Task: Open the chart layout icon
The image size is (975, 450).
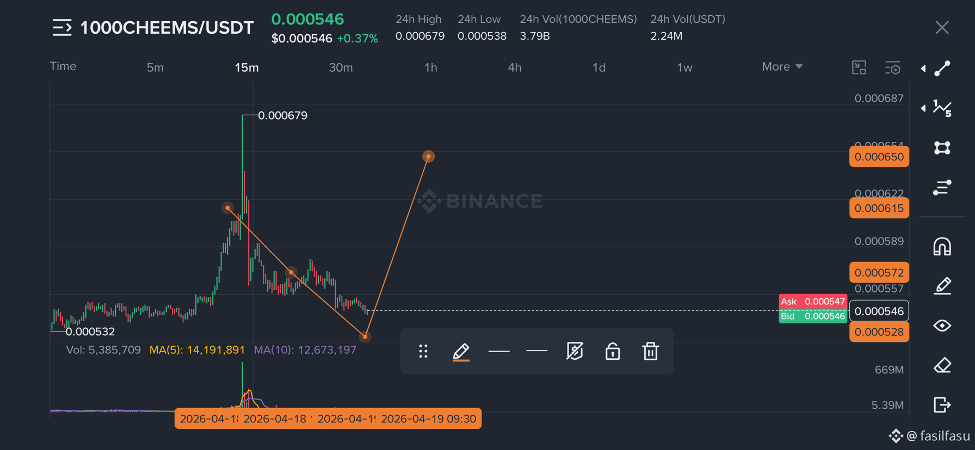Action: [859, 67]
